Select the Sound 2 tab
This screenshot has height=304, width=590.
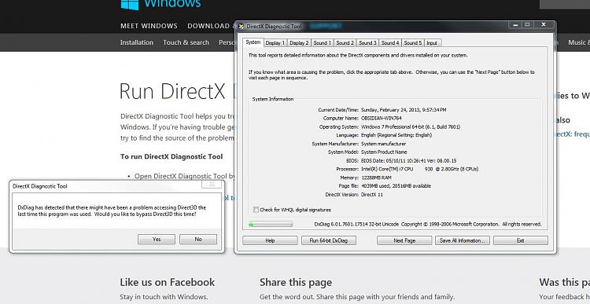pyautogui.click(x=345, y=43)
